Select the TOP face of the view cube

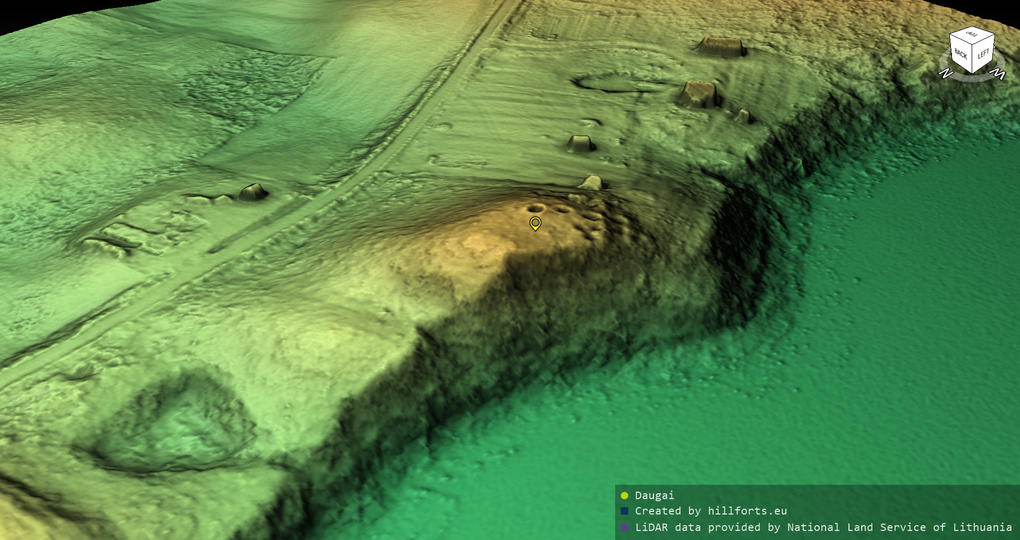click(972, 35)
